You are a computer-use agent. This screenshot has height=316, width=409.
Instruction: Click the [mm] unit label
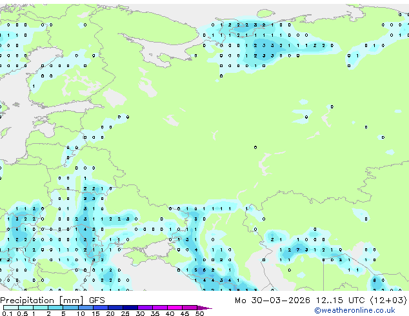(x=72, y=301)
